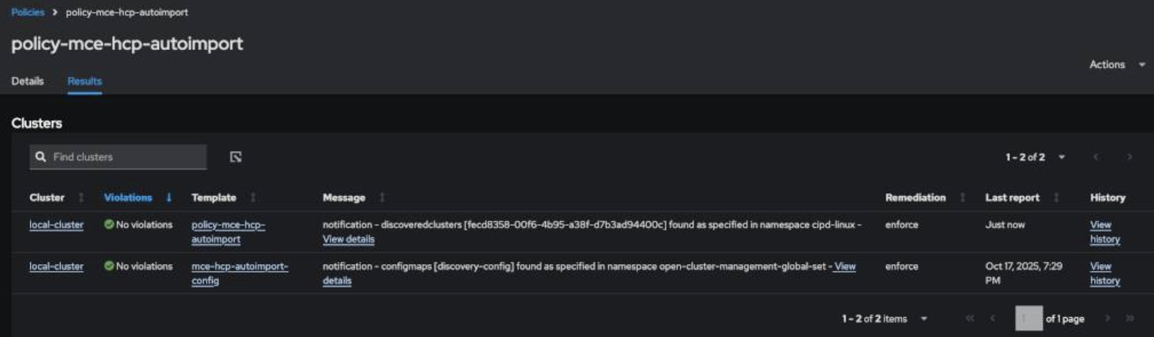Sort table by Cluster column sort icon
The image size is (1154, 337).
(x=81, y=198)
